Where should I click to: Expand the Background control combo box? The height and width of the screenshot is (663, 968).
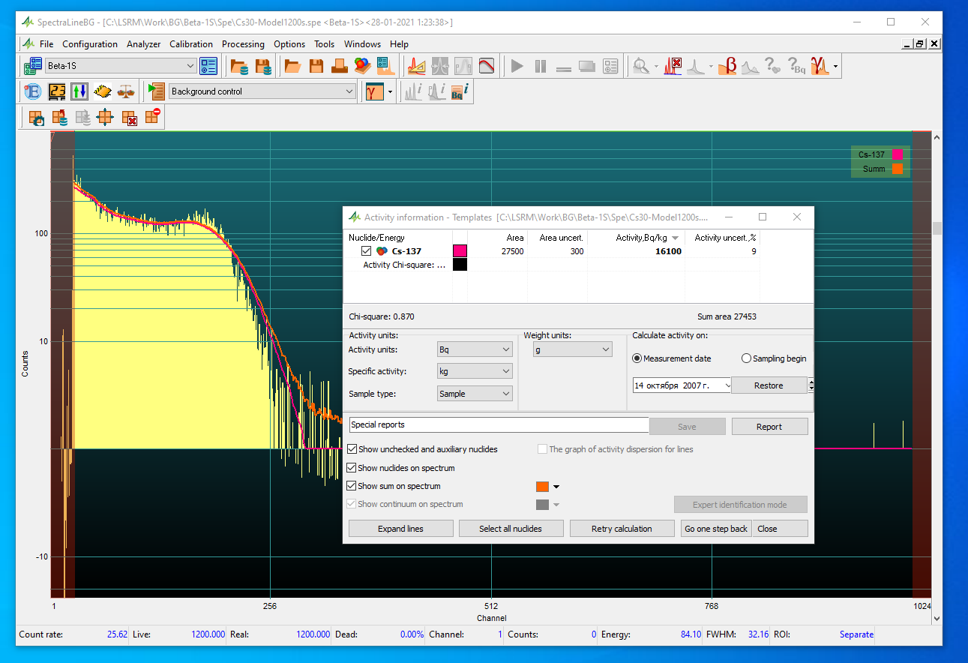(349, 91)
